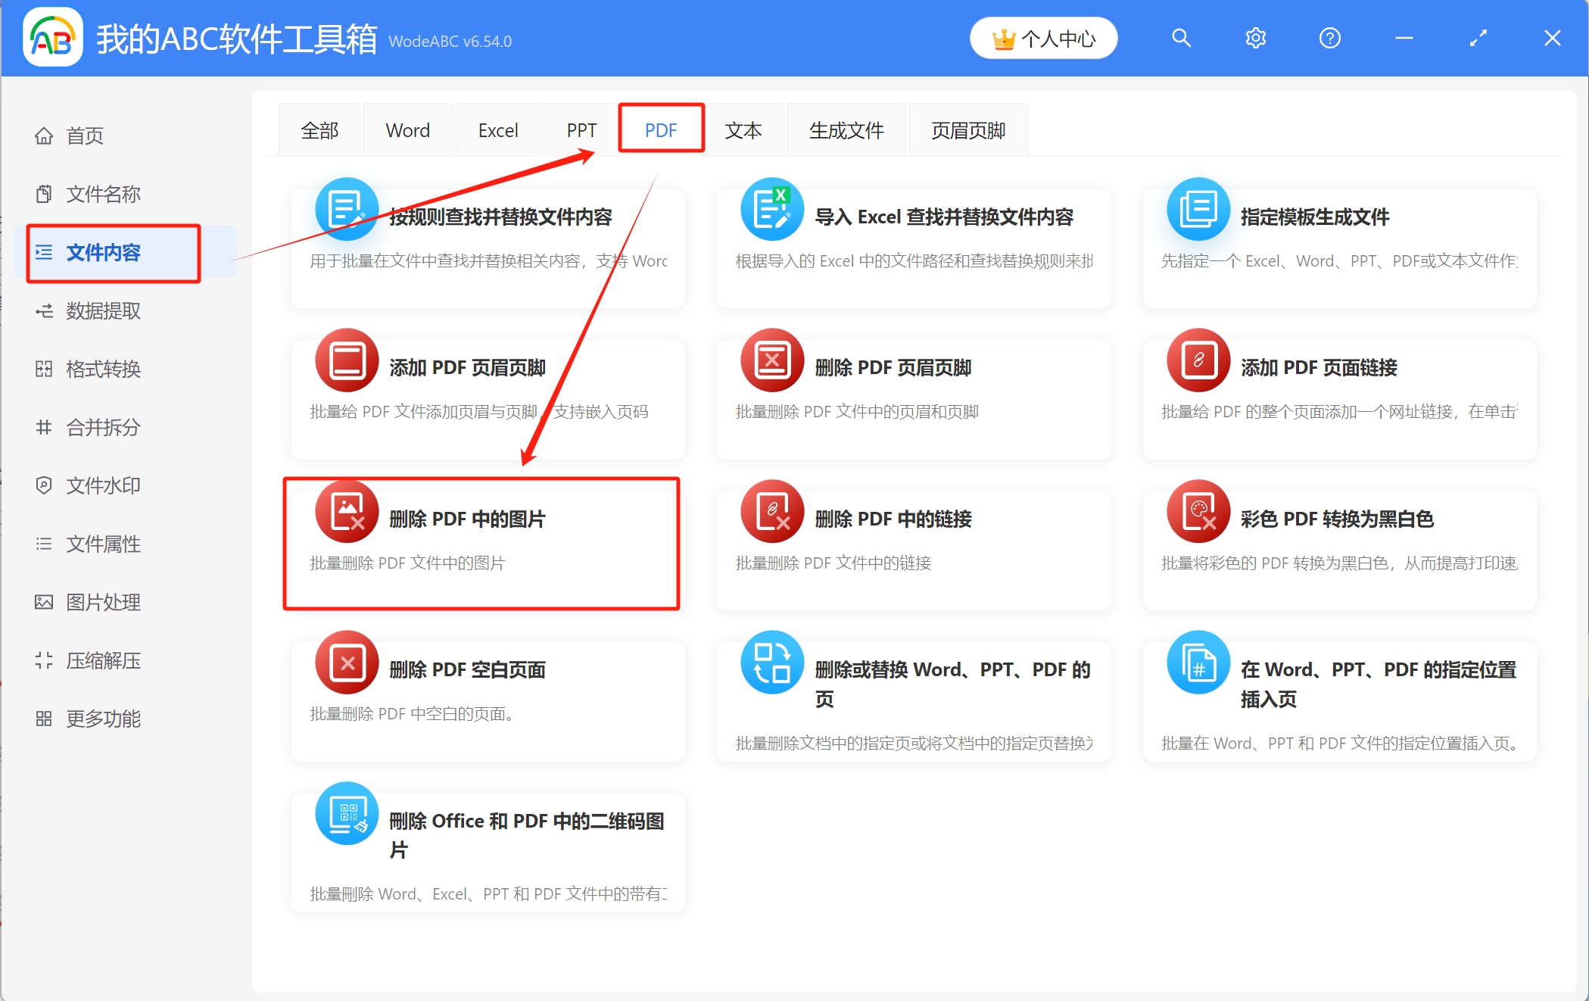Open the 文件水印 sidebar section
1589x1001 pixels.
(x=103, y=485)
